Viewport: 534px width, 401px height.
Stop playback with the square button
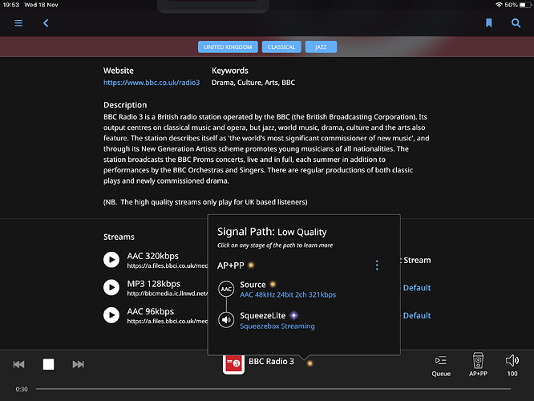point(48,364)
